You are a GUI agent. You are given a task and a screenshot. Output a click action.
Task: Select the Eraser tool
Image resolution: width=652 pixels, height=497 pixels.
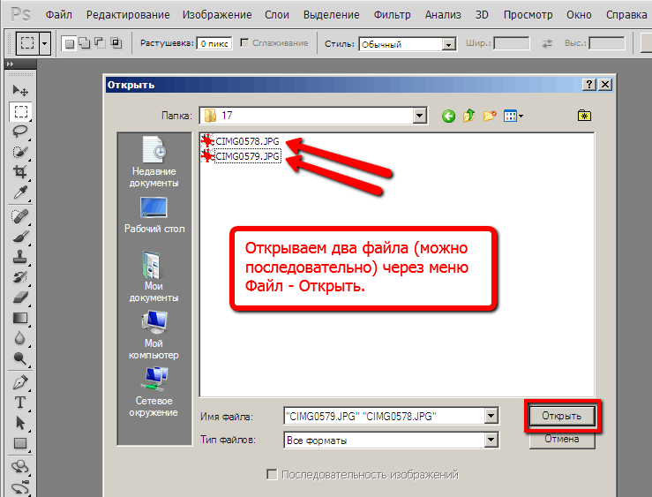tap(20, 297)
